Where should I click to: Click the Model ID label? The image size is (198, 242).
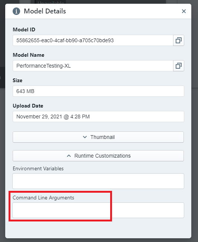[x=24, y=30]
